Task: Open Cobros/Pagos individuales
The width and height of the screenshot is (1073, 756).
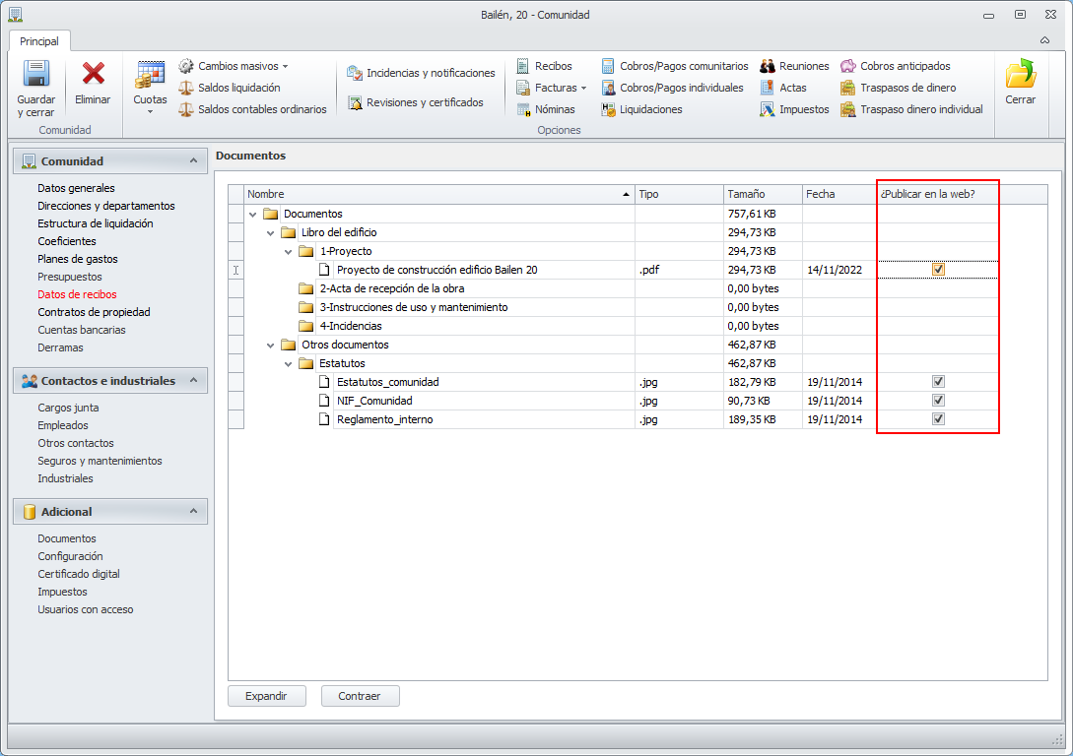Action: (672, 88)
